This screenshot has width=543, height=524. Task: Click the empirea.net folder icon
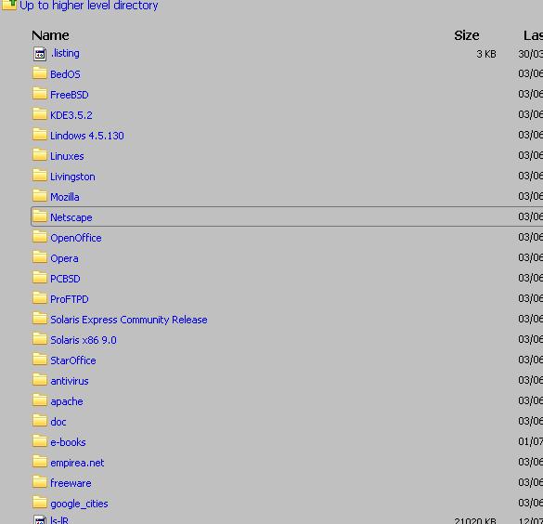pyautogui.click(x=40, y=462)
